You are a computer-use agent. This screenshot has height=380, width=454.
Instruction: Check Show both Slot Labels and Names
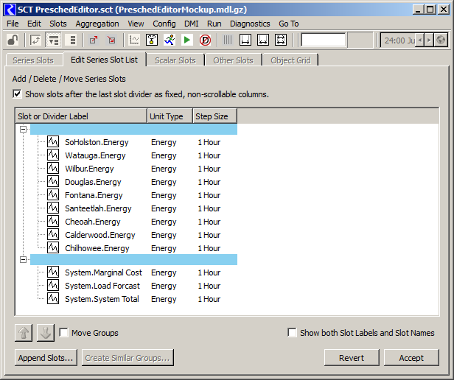point(292,332)
